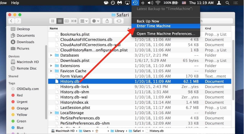The image size is (244, 134).
Task: Open Downloads in the sidebar
Action: (x=25, y=42)
